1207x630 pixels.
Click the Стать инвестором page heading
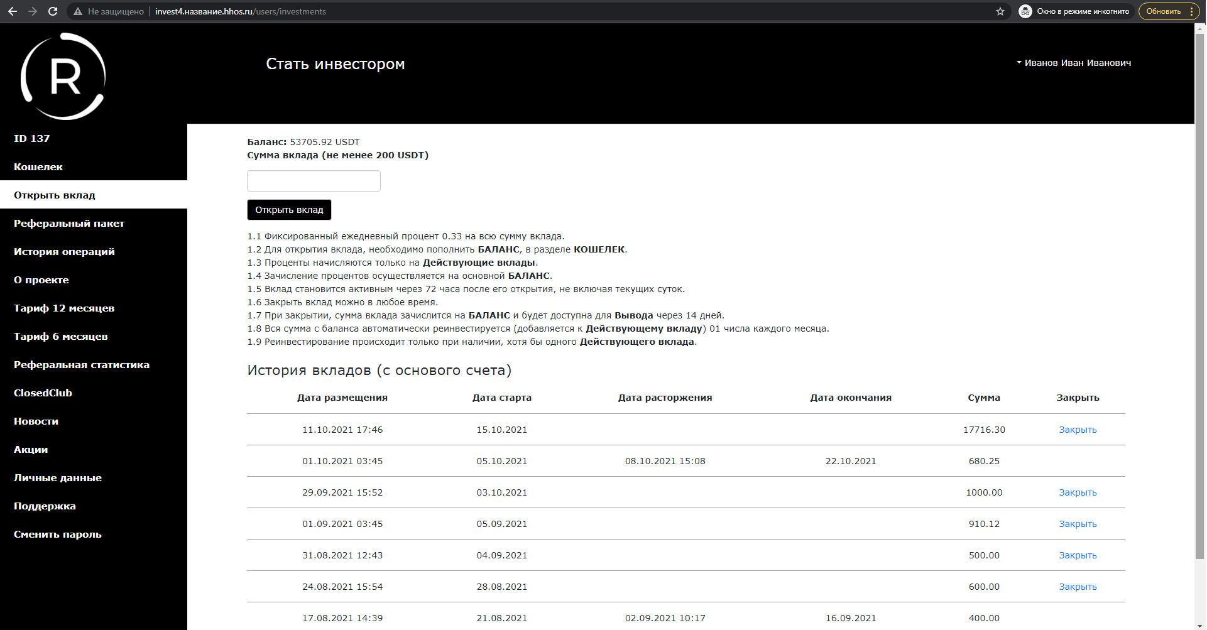click(336, 64)
